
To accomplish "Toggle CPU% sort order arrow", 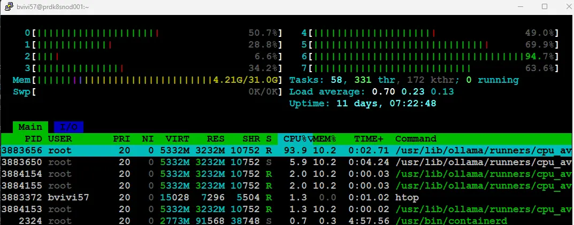I will 310,139.
